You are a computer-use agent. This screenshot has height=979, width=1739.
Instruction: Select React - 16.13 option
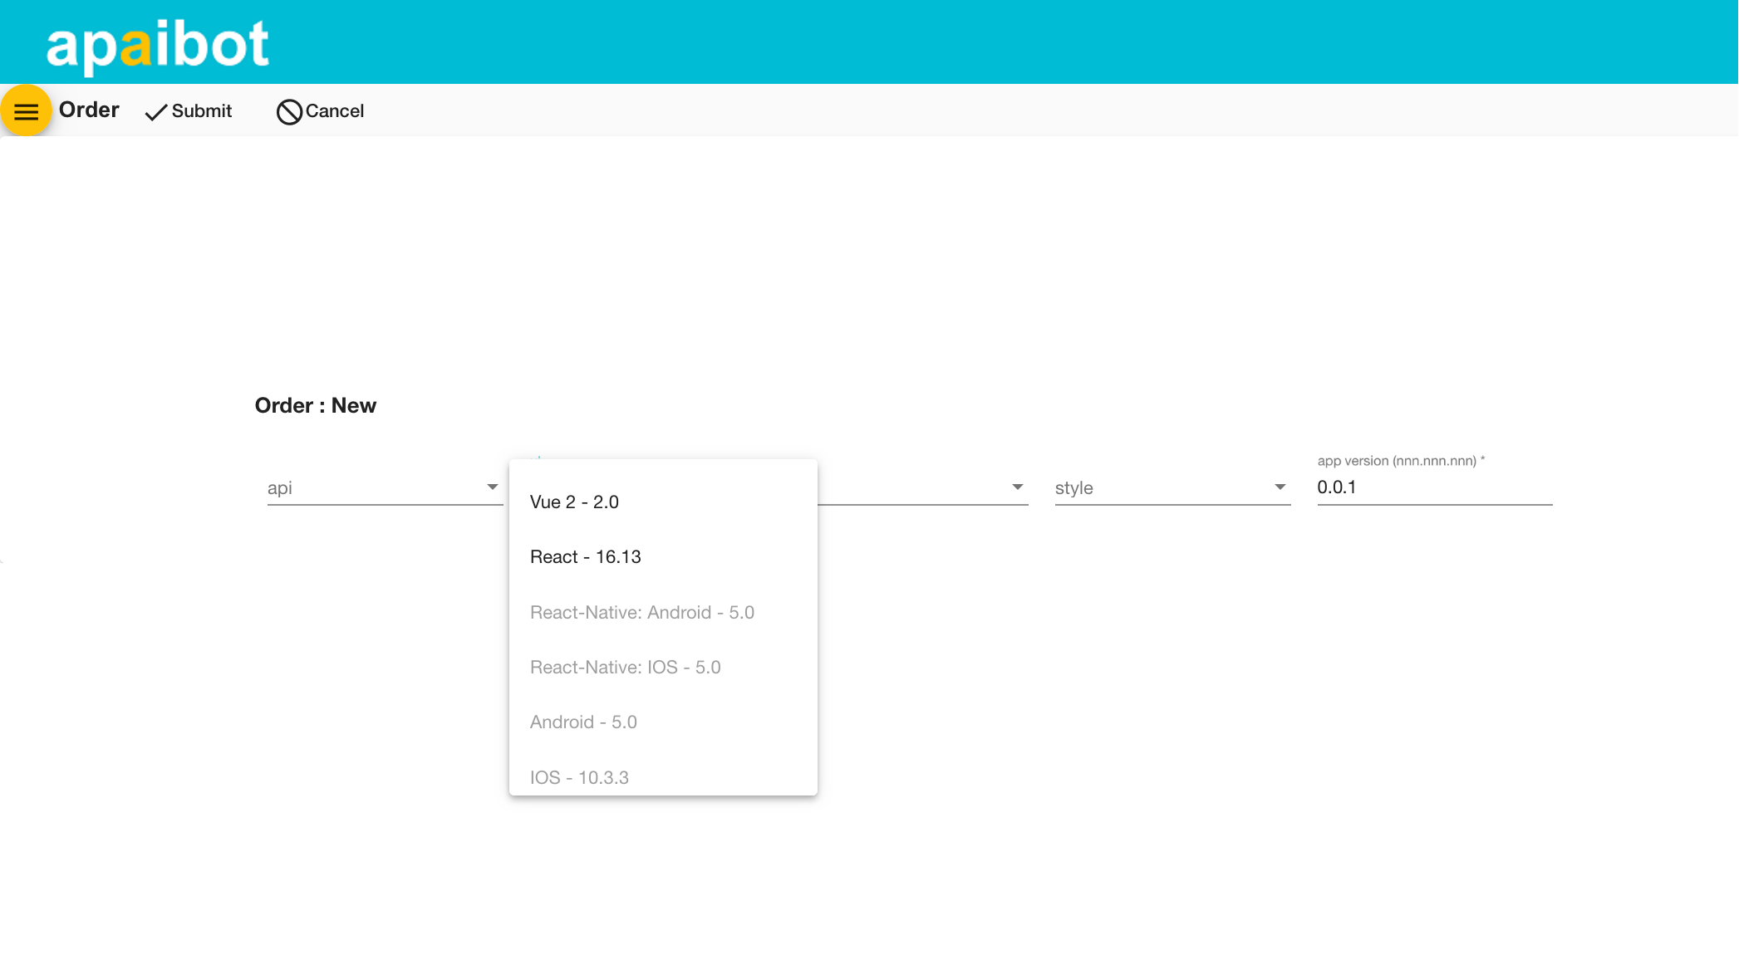coord(585,556)
